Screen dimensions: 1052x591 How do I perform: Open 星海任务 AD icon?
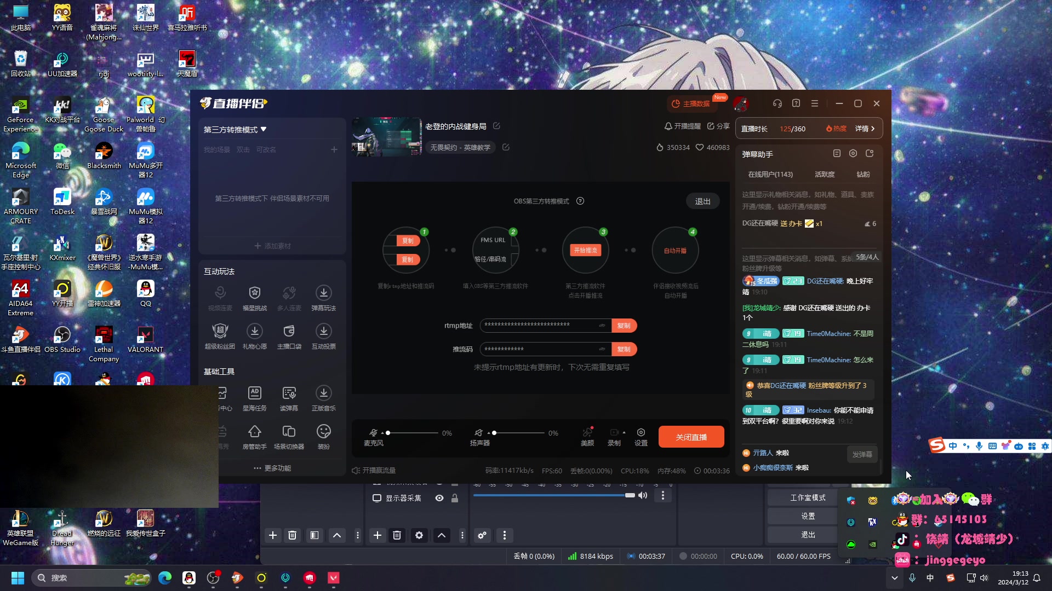coord(254,398)
